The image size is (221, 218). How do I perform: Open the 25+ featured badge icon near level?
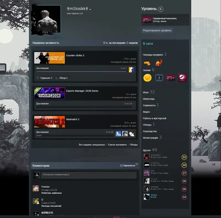click(x=147, y=20)
